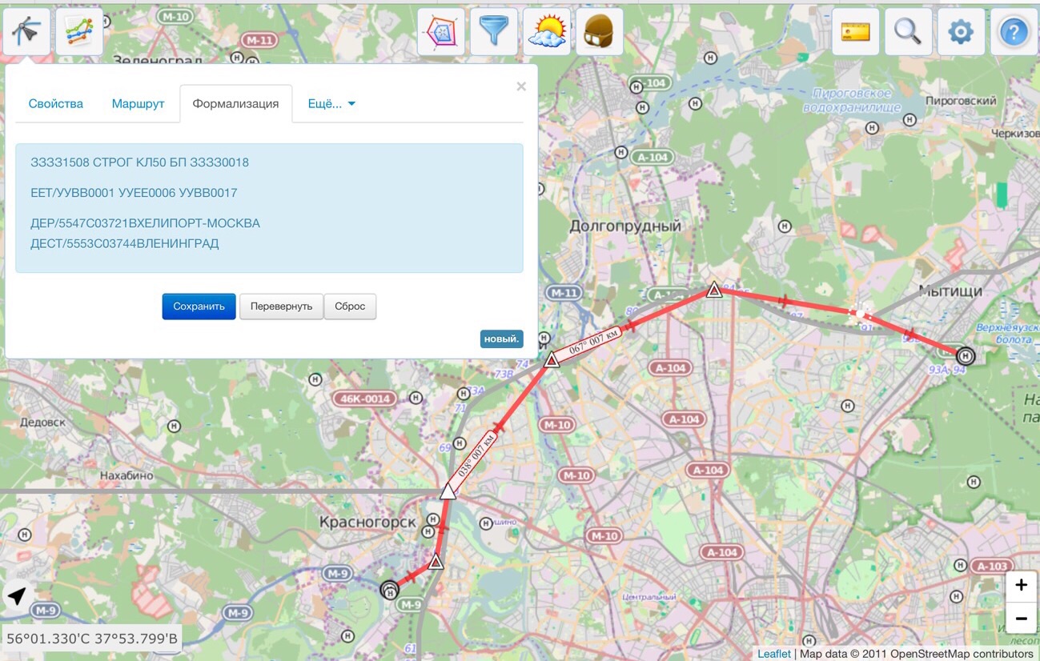Open the blue funnel filter tool

[494, 32]
